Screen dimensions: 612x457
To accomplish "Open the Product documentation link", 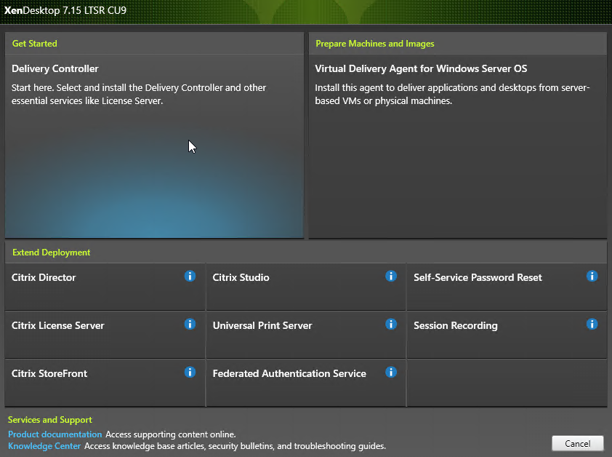I will [55, 434].
